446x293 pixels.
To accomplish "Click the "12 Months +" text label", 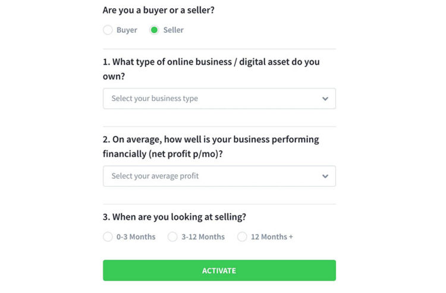I will pyautogui.click(x=272, y=237).
